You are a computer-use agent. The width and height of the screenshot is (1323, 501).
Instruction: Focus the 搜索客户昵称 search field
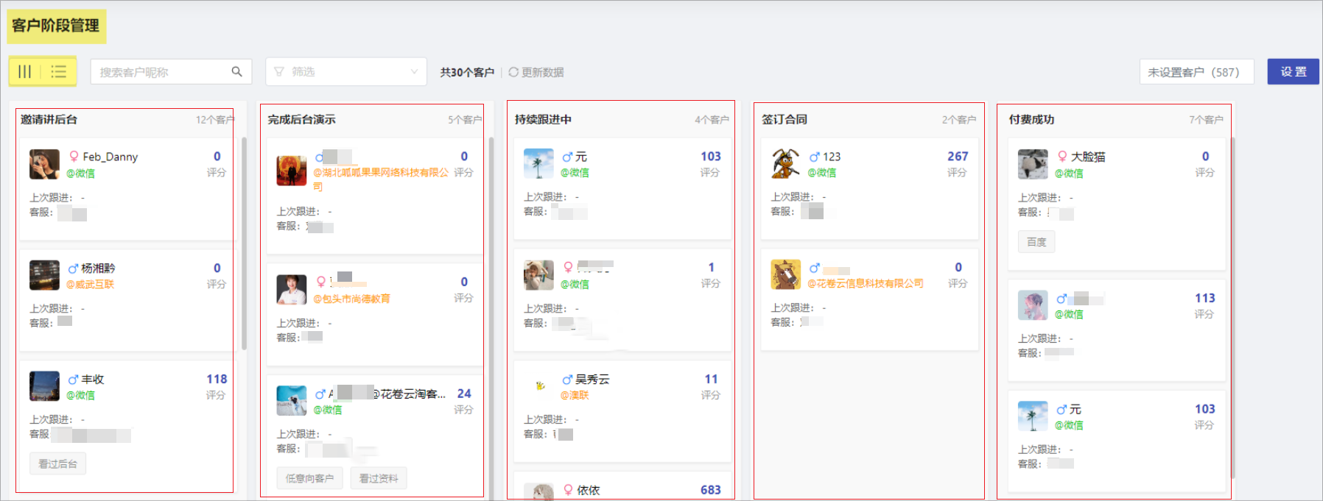pyautogui.click(x=171, y=71)
